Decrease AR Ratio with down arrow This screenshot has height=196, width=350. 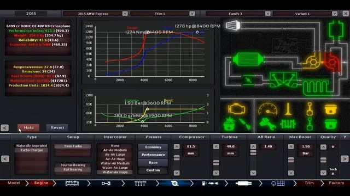click(253, 173)
